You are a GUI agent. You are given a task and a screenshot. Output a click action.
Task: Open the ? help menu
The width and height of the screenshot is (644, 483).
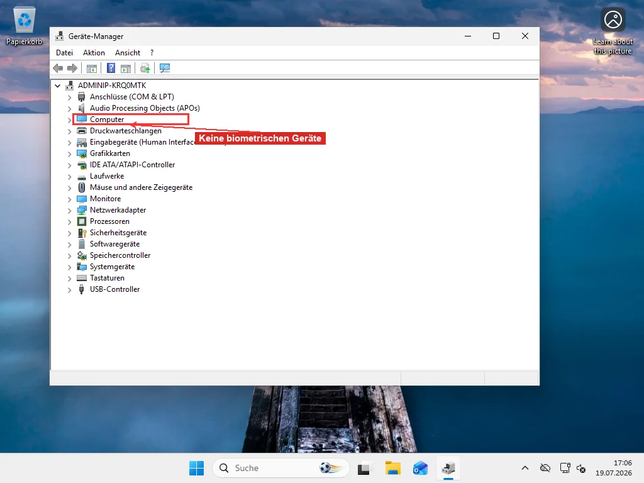pyautogui.click(x=152, y=53)
